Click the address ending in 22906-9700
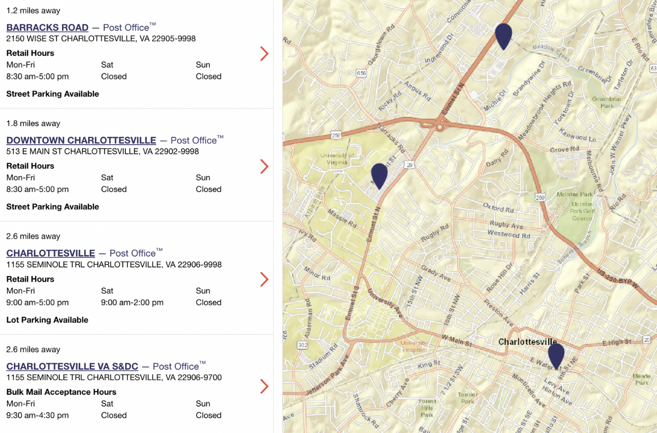Image resolution: width=657 pixels, height=433 pixels. 114,377
